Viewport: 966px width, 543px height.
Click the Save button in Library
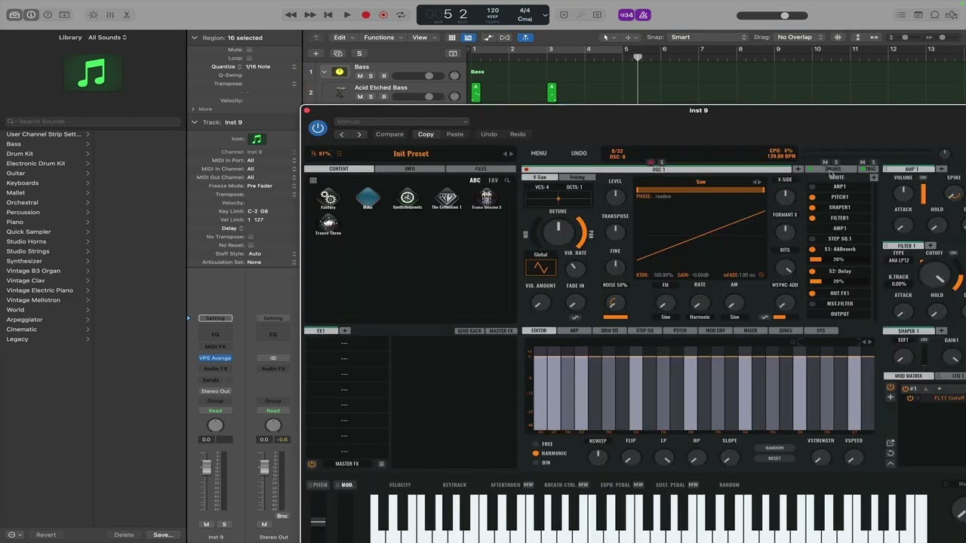163,535
